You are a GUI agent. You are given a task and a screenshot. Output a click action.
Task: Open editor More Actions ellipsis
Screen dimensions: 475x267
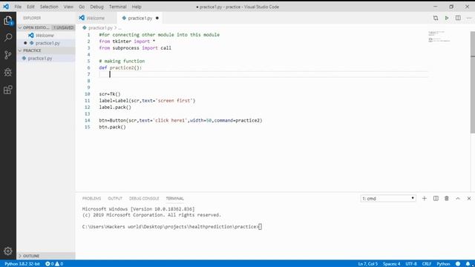coord(469,18)
